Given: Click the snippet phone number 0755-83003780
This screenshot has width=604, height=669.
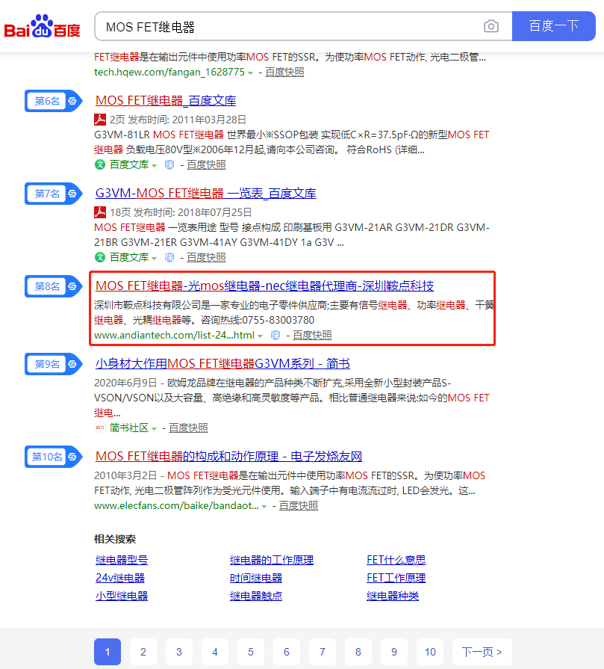Looking at the screenshot, I should click(278, 320).
